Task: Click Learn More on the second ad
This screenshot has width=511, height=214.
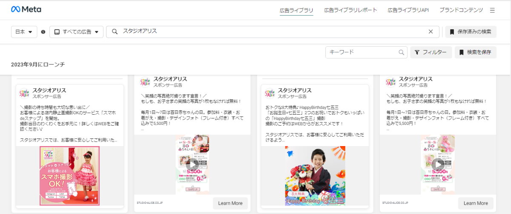Action: pyautogui.click(x=230, y=203)
